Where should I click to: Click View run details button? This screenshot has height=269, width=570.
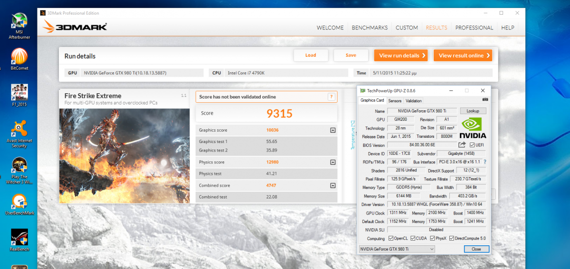401,55
